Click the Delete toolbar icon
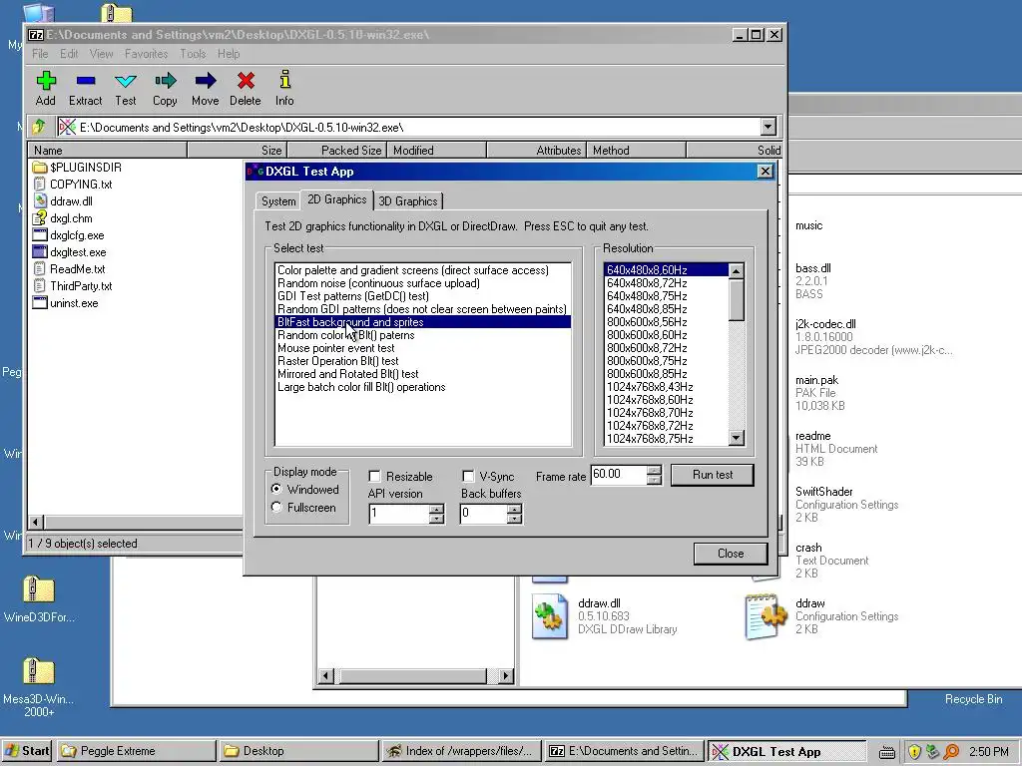The height and width of the screenshot is (766, 1022). 246,81
